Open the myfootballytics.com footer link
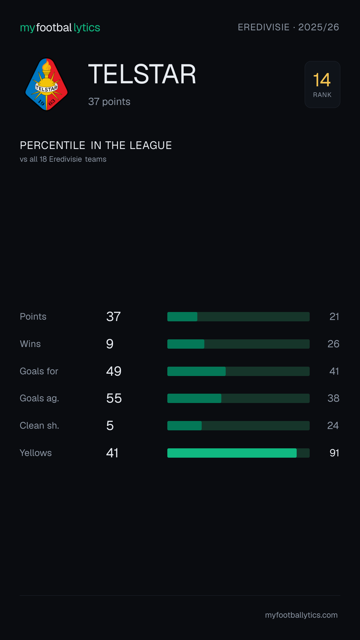The height and width of the screenshot is (640, 360). point(301,615)
